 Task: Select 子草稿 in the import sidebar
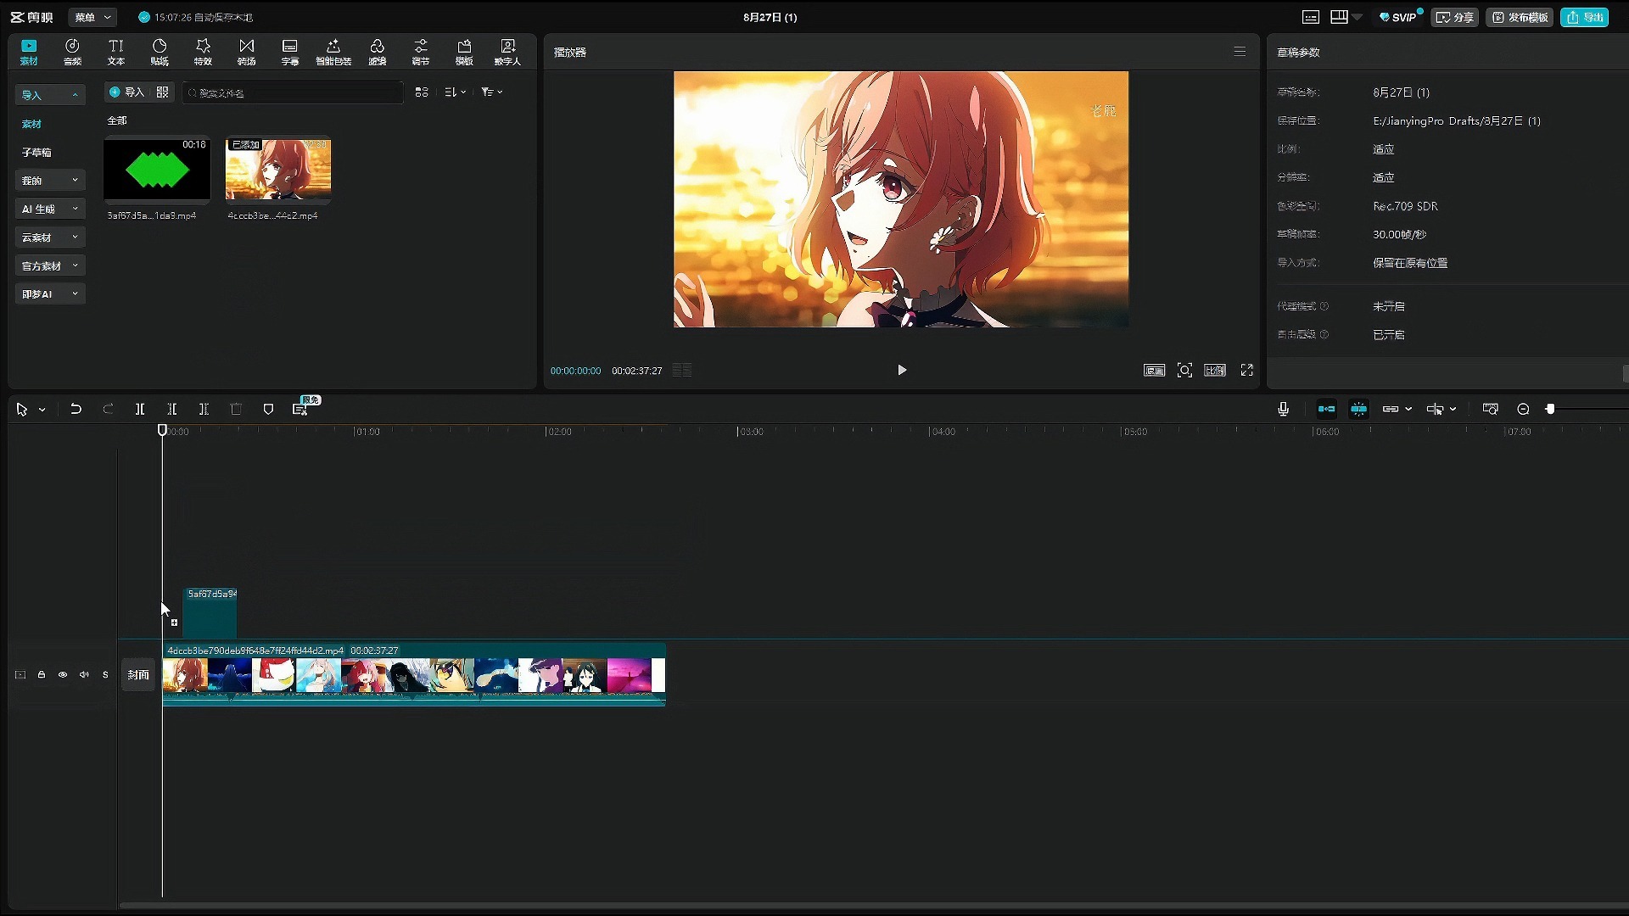pyautogui.click(x=36, y=152)
